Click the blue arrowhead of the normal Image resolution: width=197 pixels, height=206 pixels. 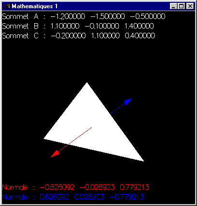128,101
